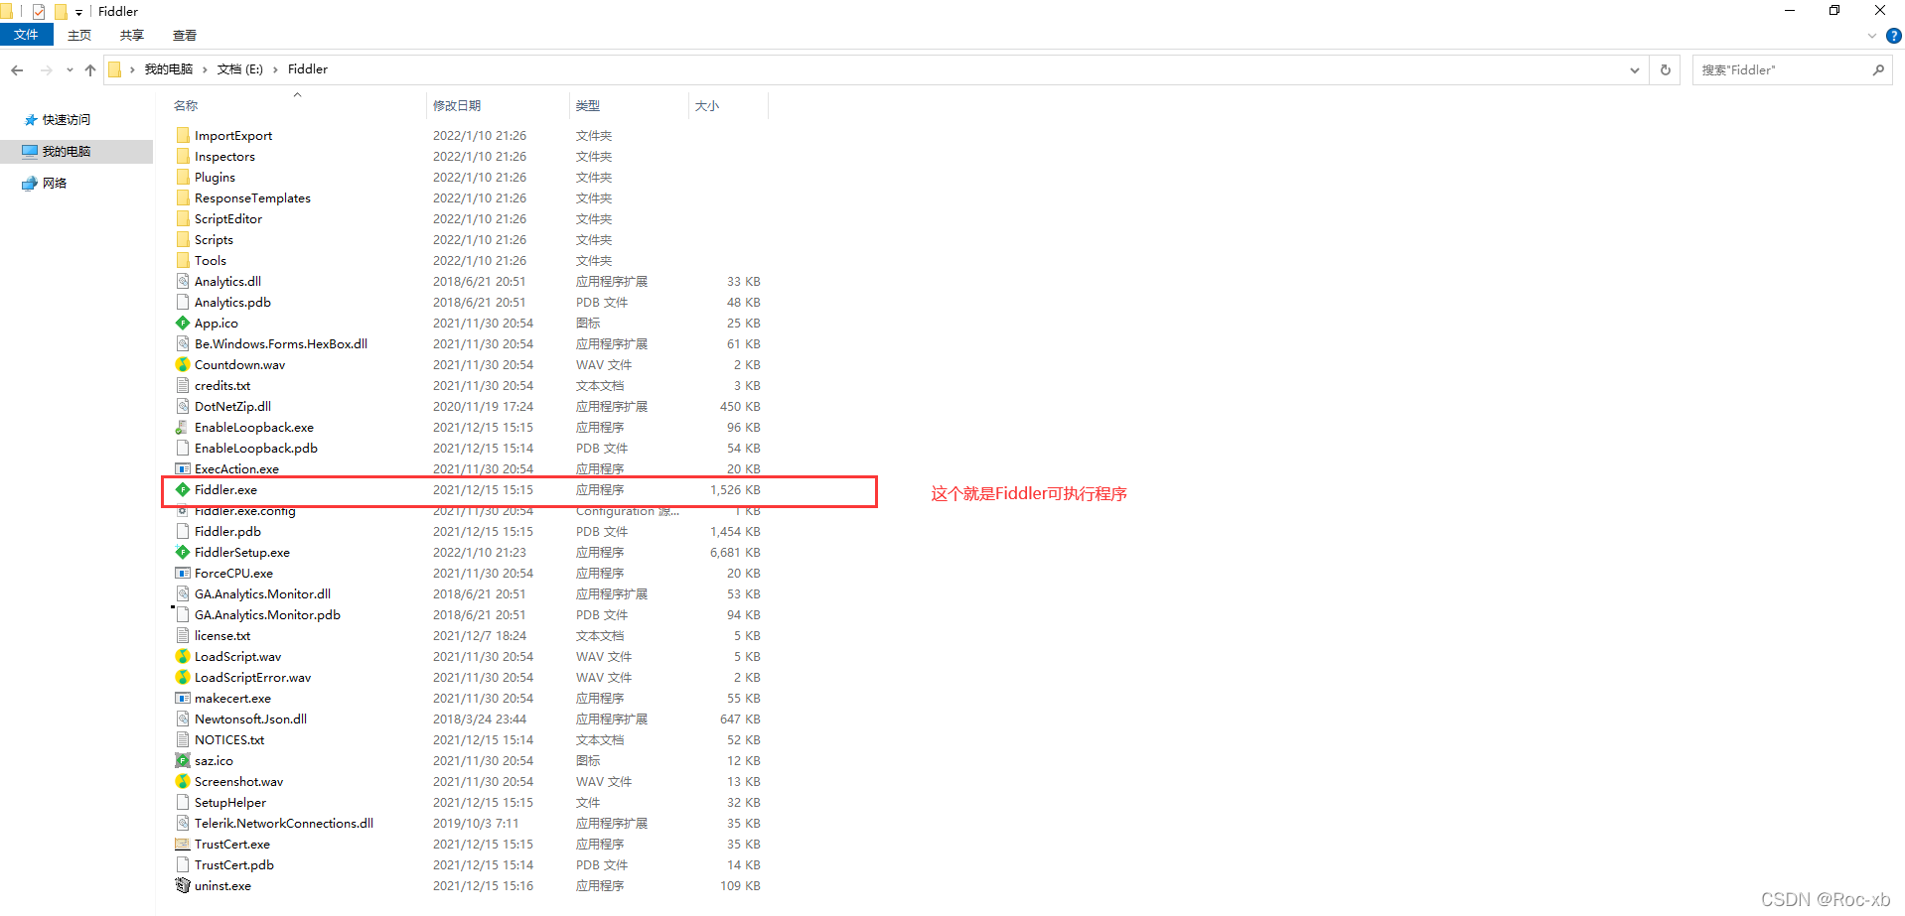Click the ExecAction.exe icon
The height and width of the screenshot is (916, 1905).
tap(183, 468)
